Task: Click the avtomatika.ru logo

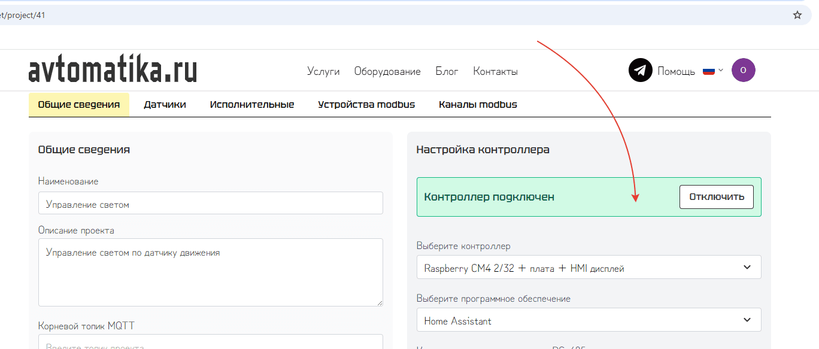Action: [x=113, y=71]
